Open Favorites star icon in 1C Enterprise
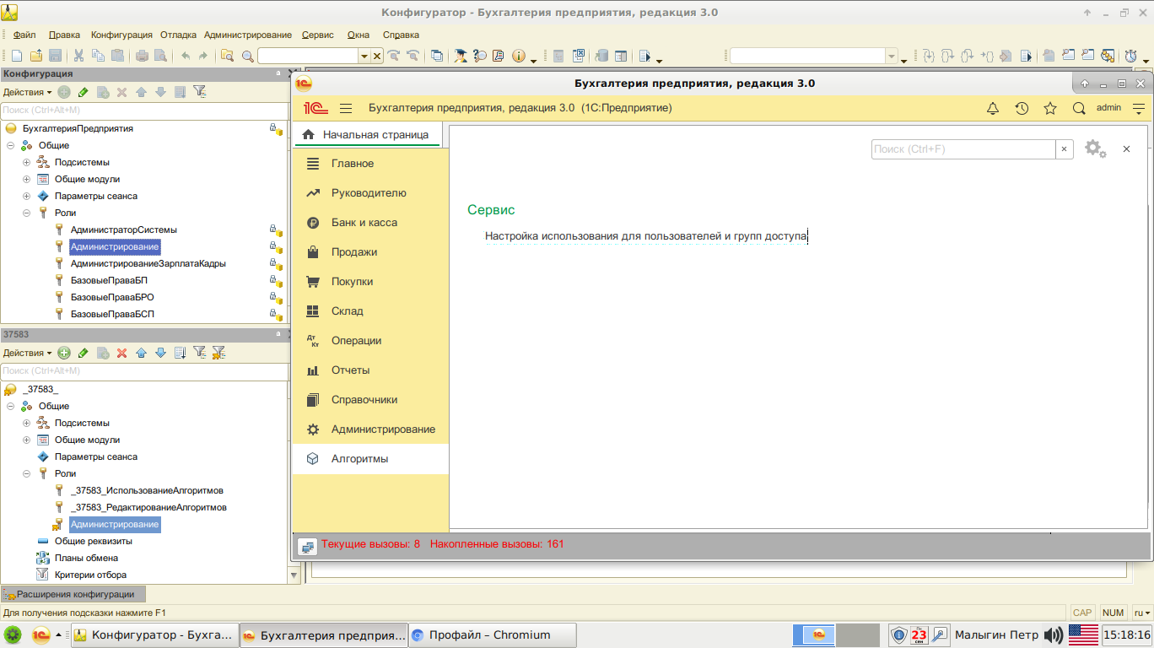Screen dimensions: 1154x648 click(x=1050, y=108)
